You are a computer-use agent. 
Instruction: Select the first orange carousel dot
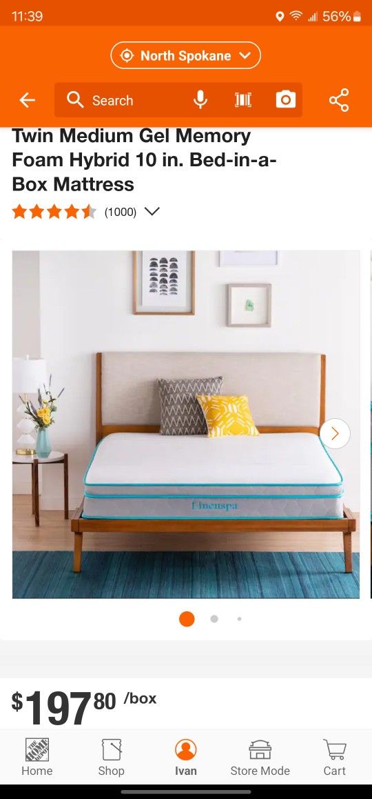187,619
